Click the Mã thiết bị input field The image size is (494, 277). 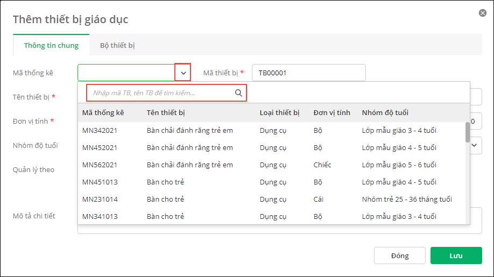coord(308,73)
